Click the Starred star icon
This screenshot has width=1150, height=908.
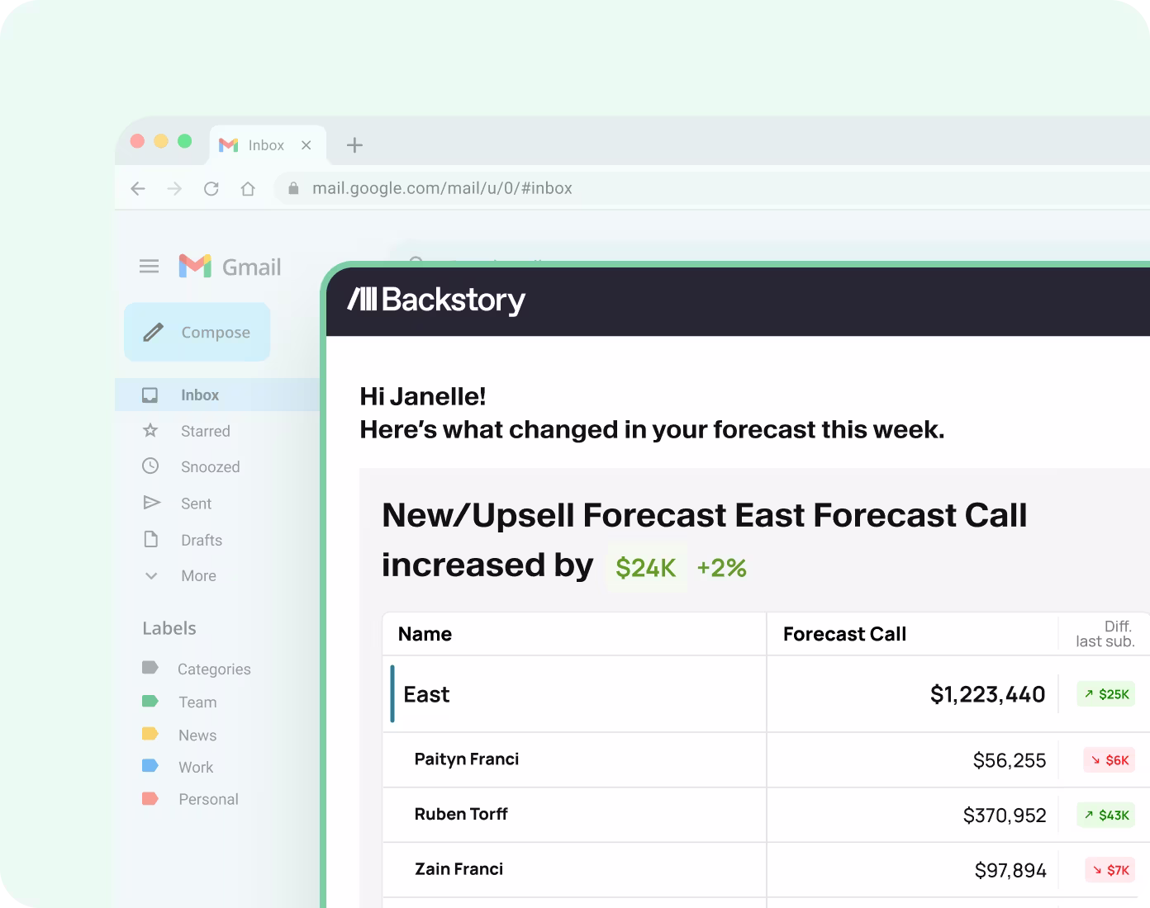(x=150, y=430)
